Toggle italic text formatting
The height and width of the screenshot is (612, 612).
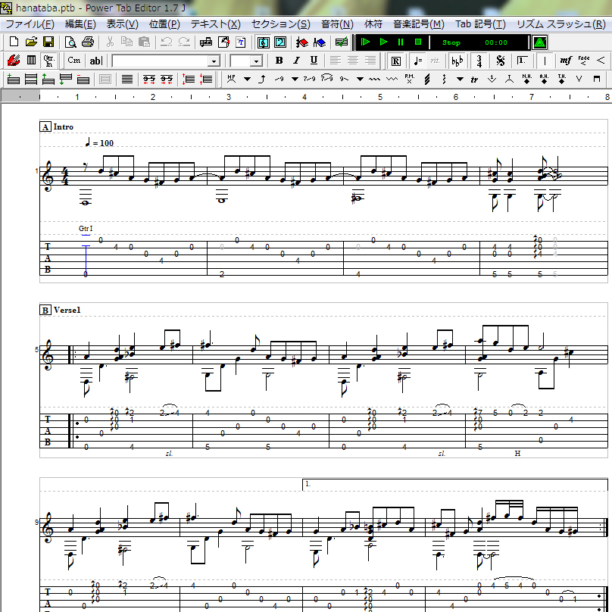[297, 61]
